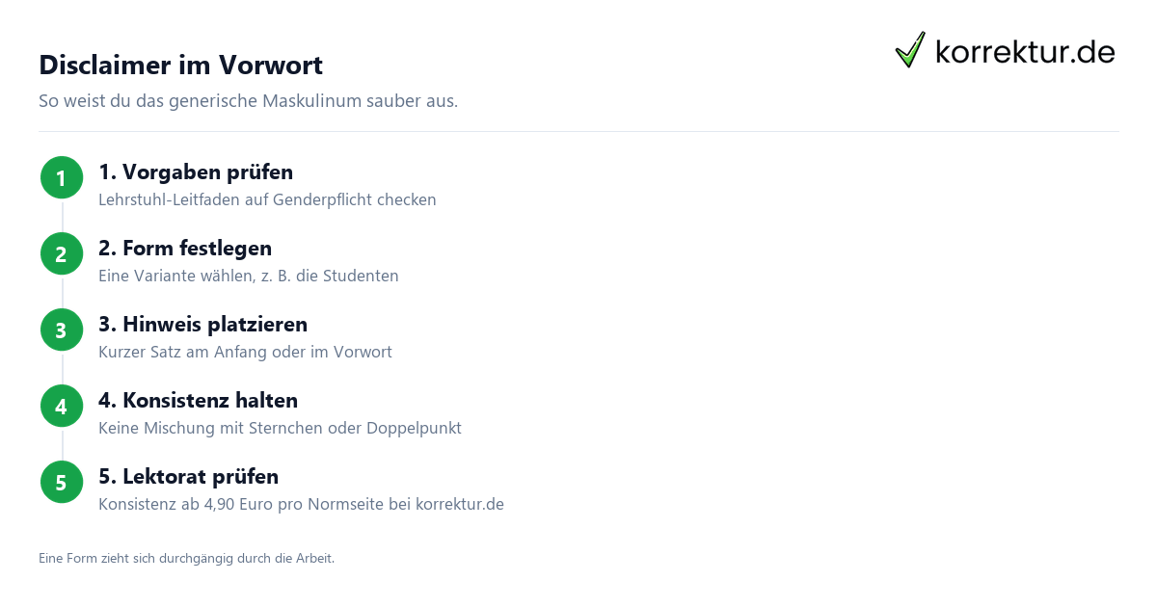Image resolution: width=1157 pixels, height=607 pixels.
Task: Select the green step 2 circle
Action: point(62,254)
